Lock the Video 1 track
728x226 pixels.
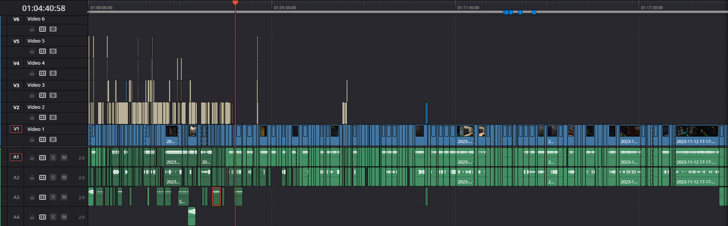coord(32,139)
